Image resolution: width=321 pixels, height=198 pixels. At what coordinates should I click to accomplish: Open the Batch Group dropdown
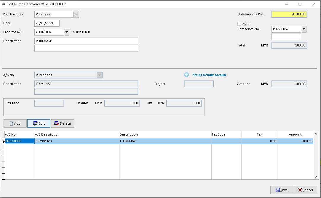[76, 14]
